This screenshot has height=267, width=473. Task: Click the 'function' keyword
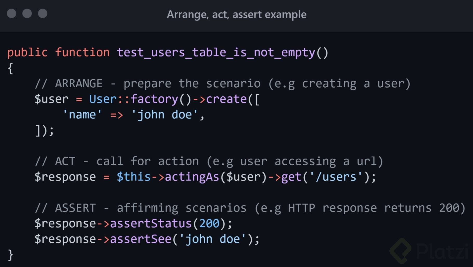pos(82,53)
